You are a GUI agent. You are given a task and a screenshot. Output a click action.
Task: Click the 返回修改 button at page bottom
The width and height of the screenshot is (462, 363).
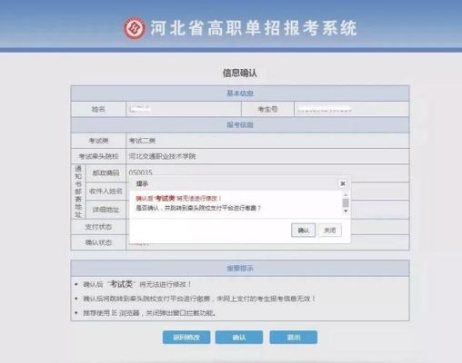pos(186,337)
